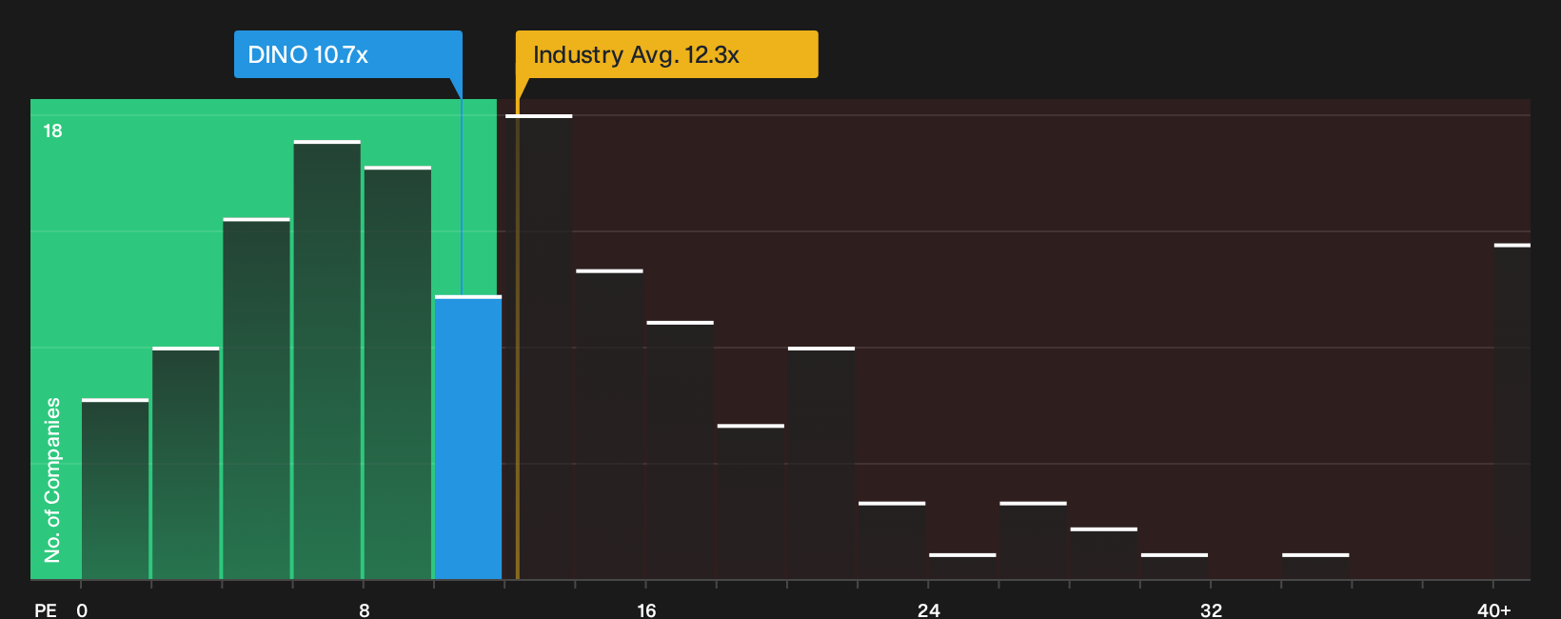This screenshot has height=619, width=1561.
Task: Click the Industry Avg. 12.3x label
Action: click(666, 54)
